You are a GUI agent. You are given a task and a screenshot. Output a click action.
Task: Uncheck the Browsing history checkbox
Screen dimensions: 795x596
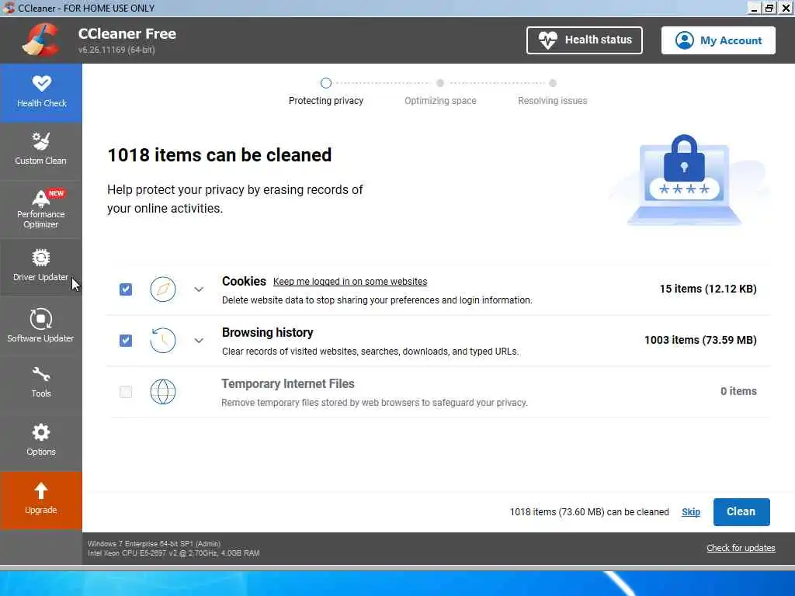pyautogui.click(x=126, y=340)
